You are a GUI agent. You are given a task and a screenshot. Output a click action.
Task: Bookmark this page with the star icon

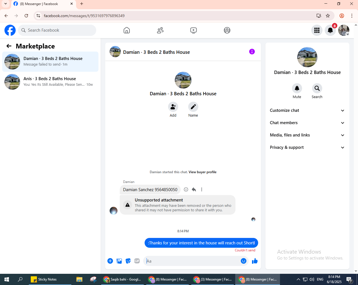(328, 16)
